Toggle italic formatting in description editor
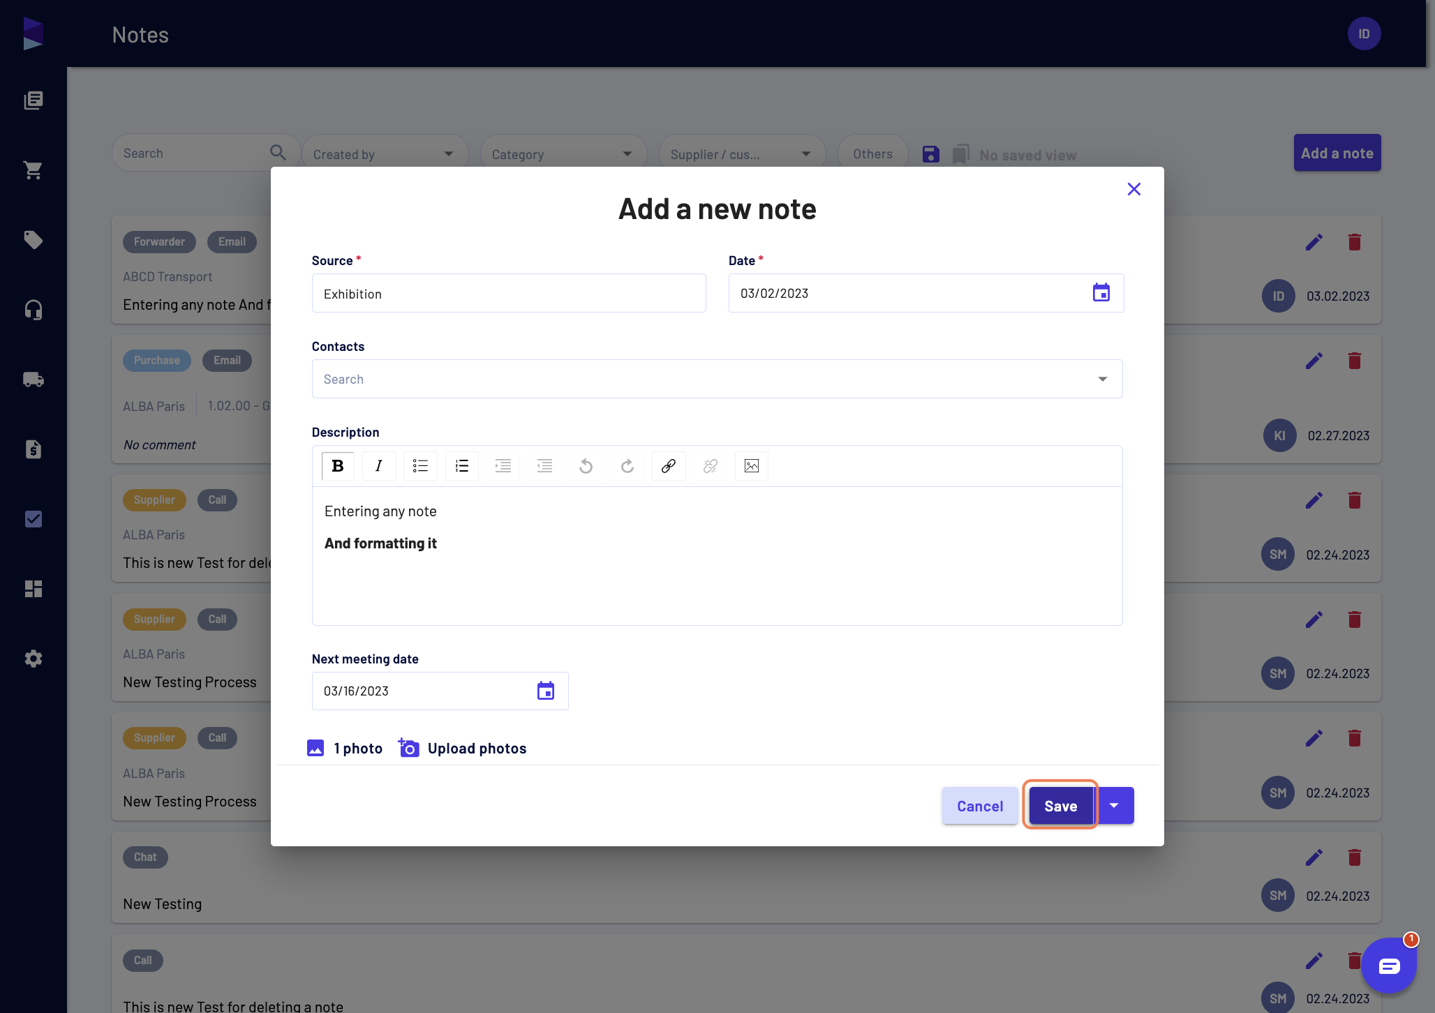Image resolution: width=1435 pixels, height=1013 pixels. point(379,466)
